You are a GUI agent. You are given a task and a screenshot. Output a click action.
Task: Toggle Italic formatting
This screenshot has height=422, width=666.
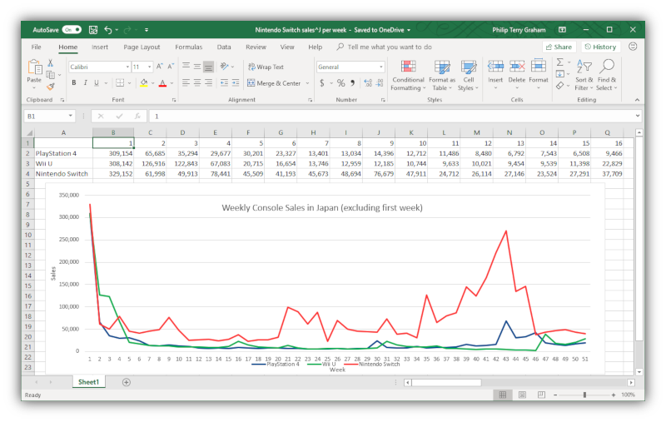[86, 82]
